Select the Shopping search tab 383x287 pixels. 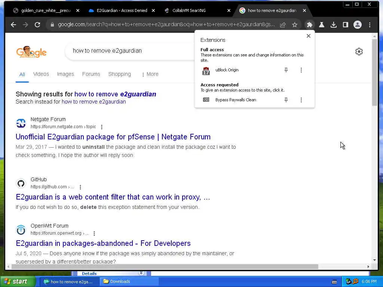[x=120, y=74]
